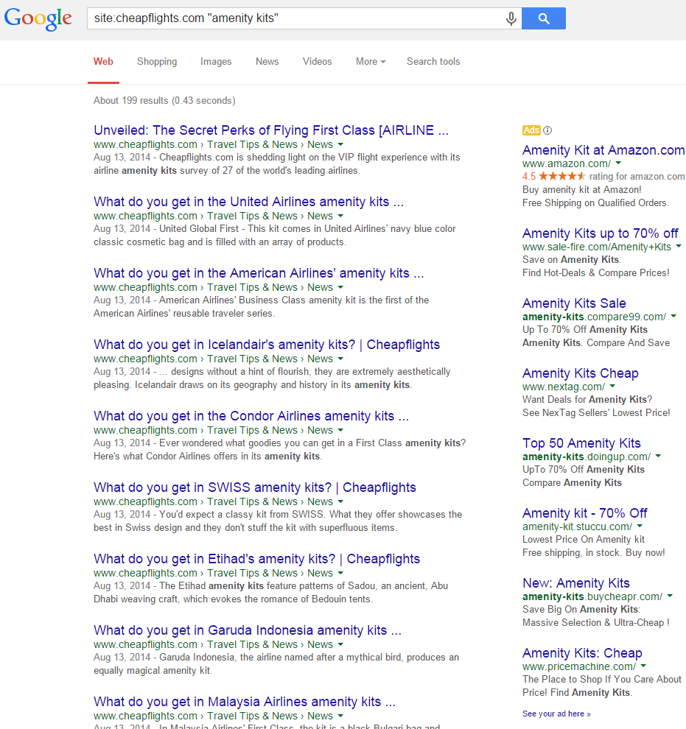Click the Amazon ad star rating
The width and height of the screenshot is (686, 729).
561,176
